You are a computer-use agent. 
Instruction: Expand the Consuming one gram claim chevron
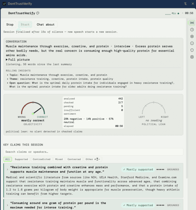[x=8, y=205]
